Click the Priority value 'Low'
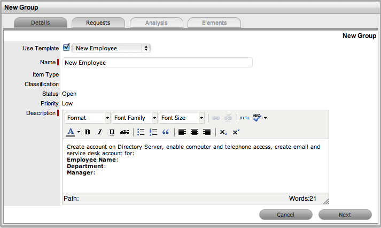381x228 pixels. click(67, 103)
